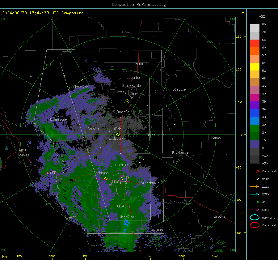
Task: Select the white 04DK arrow legend symbol
Action: click(255, 179)
